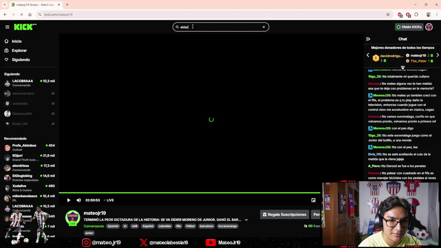
Task: Expand the stream title chevron
Action: (x=246, y=220)
